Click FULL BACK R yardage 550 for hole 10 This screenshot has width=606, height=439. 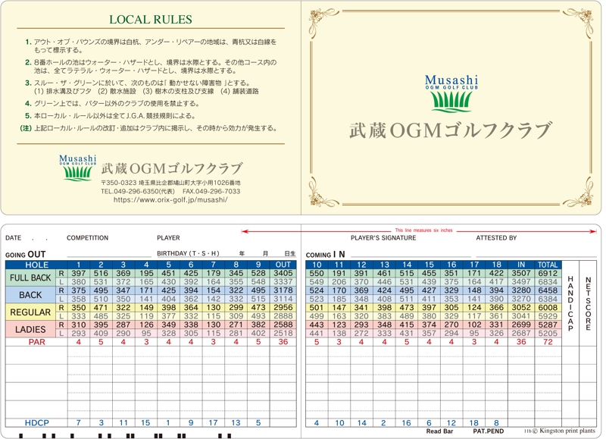[x=317, y=274]
